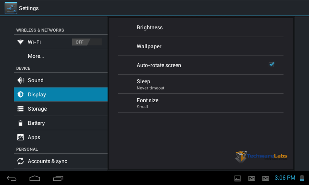Open Font size options
Screen dimensions: 309x185
[x=200, y=103]
